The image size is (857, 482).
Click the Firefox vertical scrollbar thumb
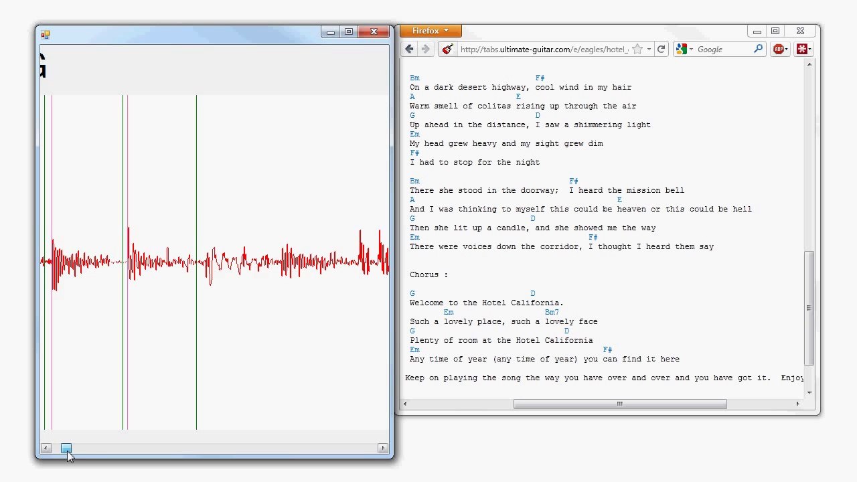[x=809, y=309]
